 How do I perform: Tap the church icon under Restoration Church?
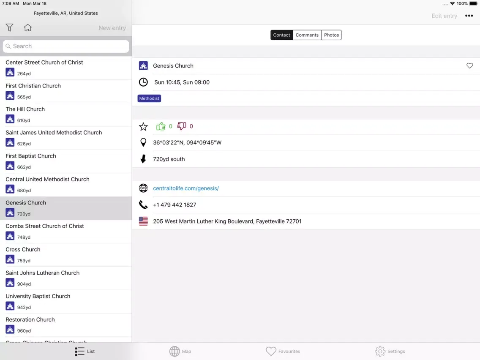coord(10,330)
